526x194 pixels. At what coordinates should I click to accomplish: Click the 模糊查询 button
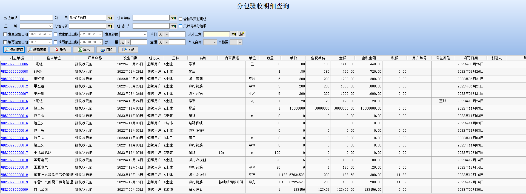[14, 50]
